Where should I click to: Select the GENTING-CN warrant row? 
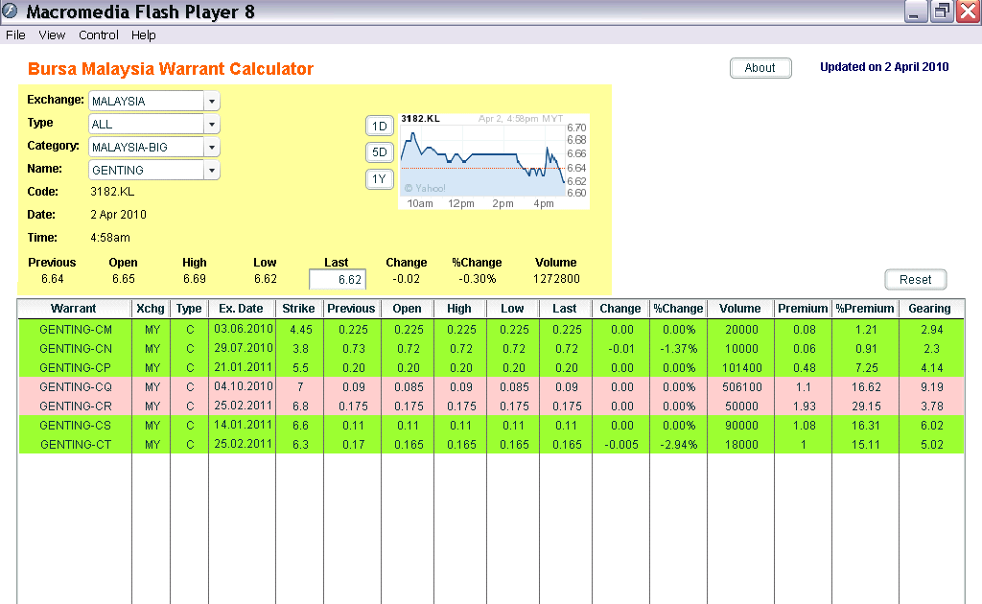[x=491, y=349]
